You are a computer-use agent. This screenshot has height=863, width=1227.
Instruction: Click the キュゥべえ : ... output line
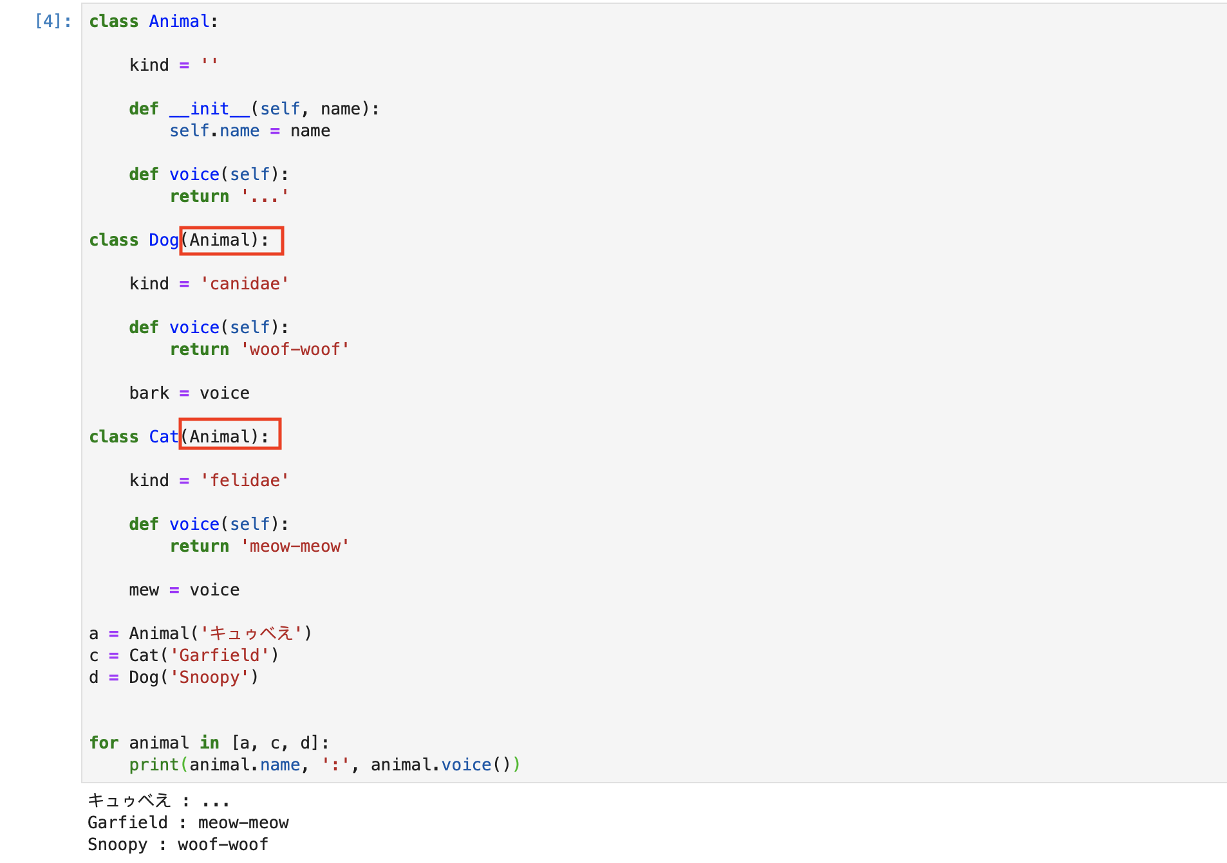tap(158, 800)
